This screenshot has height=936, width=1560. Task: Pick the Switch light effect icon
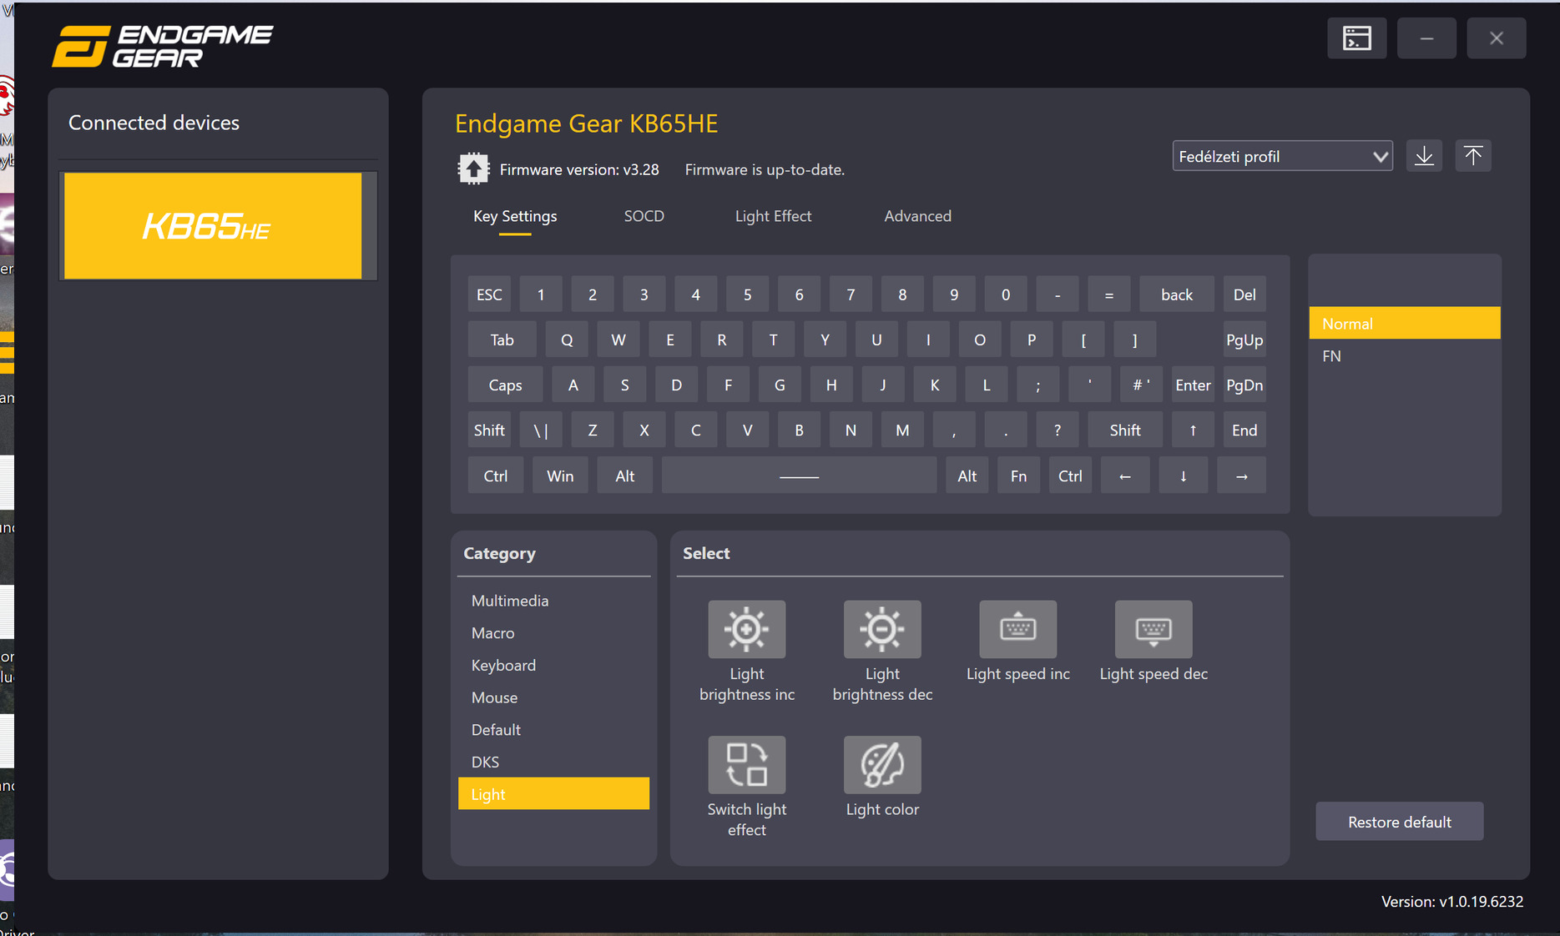pos(747,764)
